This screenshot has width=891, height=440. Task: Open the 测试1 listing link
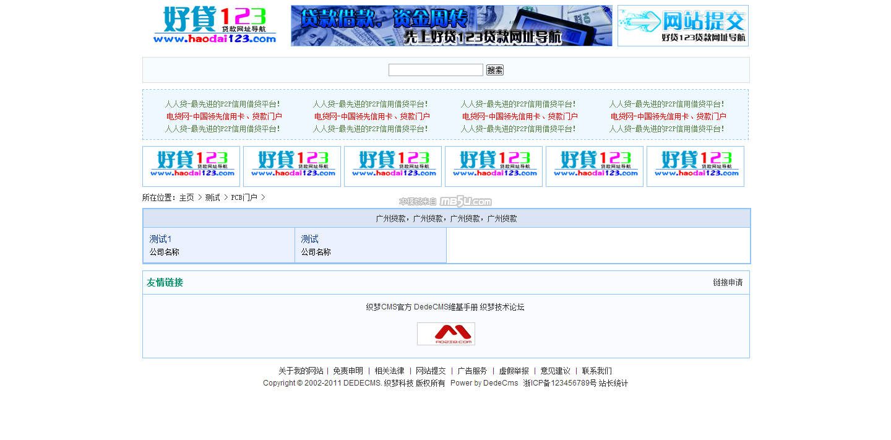160,239
